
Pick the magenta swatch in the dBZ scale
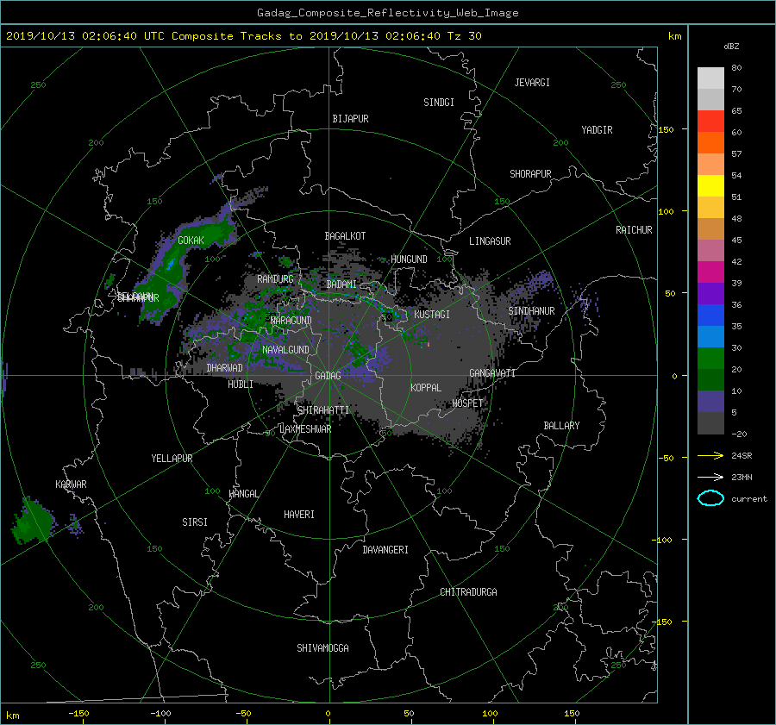710,272
